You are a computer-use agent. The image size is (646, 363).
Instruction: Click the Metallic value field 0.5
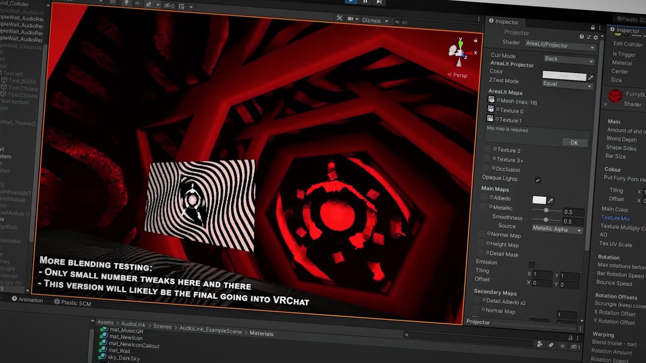coord(573,212)
